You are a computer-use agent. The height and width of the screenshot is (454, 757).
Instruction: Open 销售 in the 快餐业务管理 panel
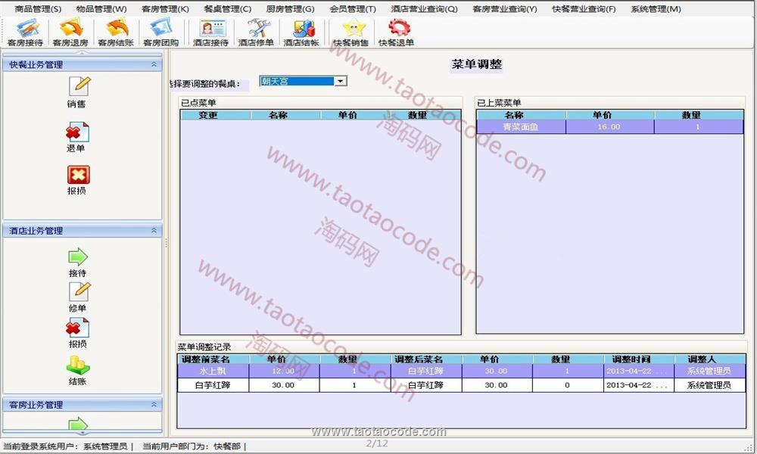click(76, 92)
